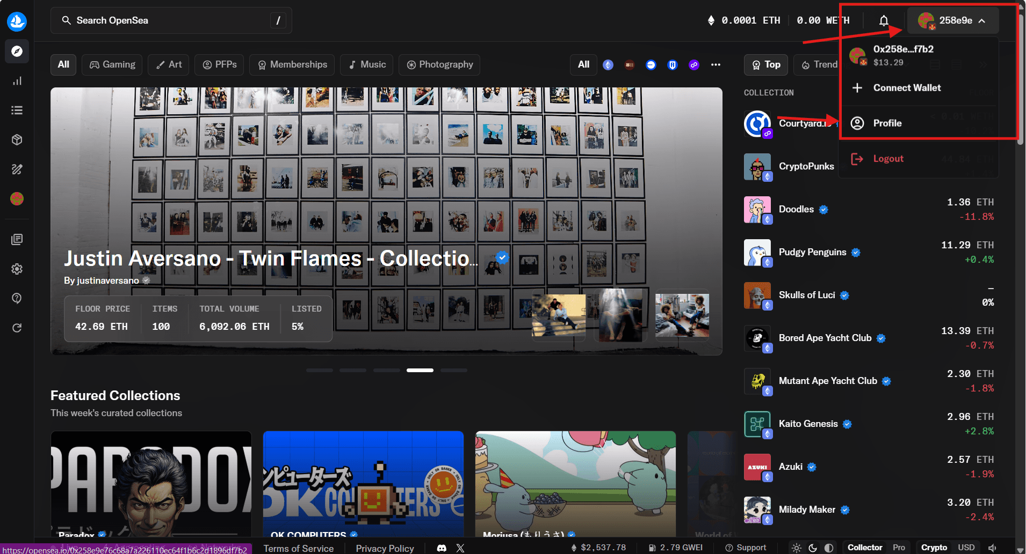Open the list activity icon in sidebar
The width and height of the screenshot is (1026, 554).
(17, 110)
